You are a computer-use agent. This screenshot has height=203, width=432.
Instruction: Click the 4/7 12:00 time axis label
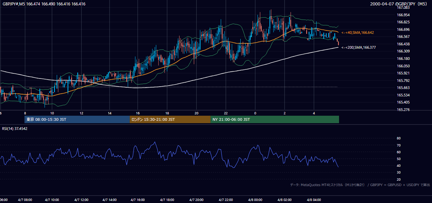coord(81,200)
